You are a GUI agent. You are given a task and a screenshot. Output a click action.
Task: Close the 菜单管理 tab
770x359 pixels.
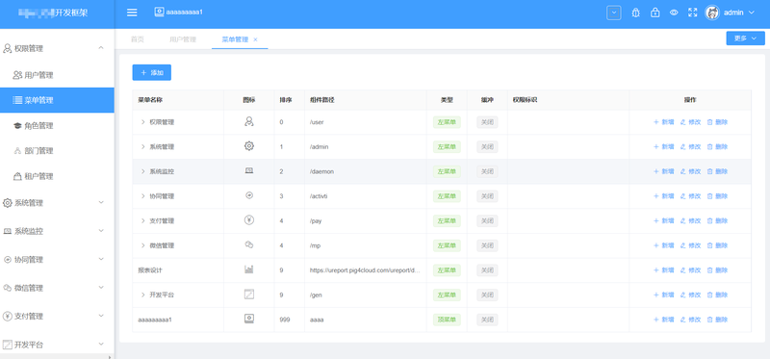coord(255,39)
